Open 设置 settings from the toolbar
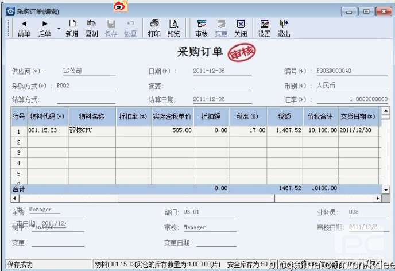395x271 pixels. 264,28
